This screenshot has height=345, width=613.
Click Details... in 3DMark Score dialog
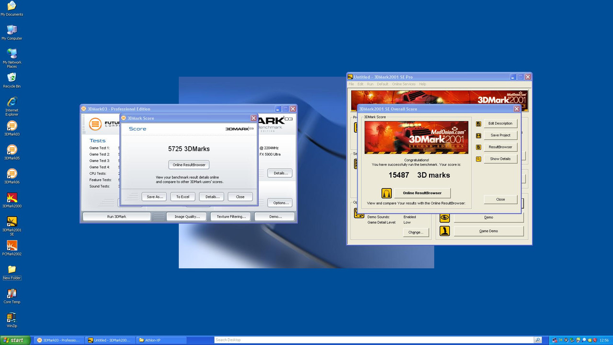(212, 197)
